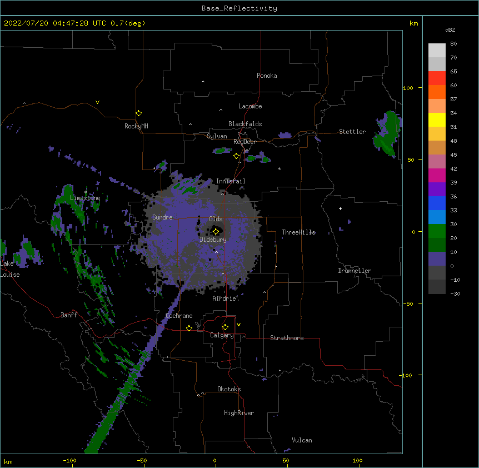Image resolution: width=479 pixels, height=468 pixels.
Task: Select the Sylvan label
Action: pyautogui.click(x=217, y=136)
